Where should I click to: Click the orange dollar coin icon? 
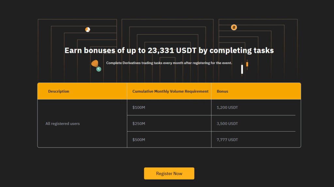click(x=234, y=27)
